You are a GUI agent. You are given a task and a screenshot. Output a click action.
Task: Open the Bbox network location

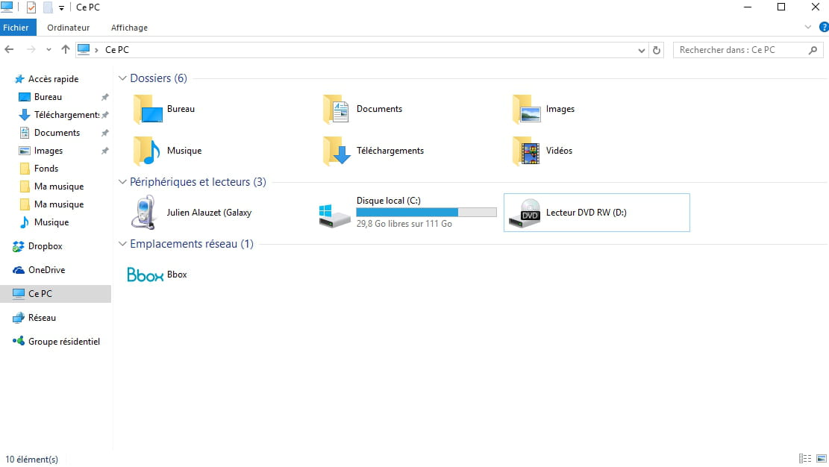pyautogui.click(x=146, y=275)
